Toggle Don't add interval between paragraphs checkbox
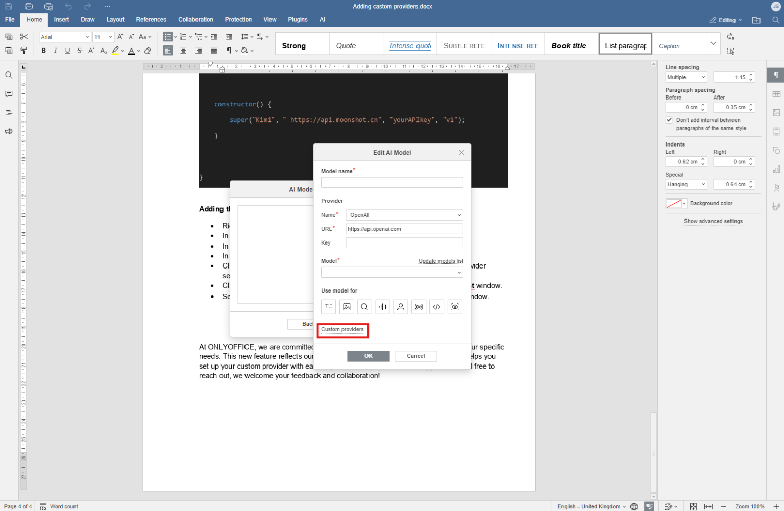 669,120
